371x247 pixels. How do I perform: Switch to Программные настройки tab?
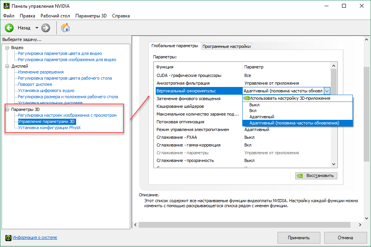[226, 46]
